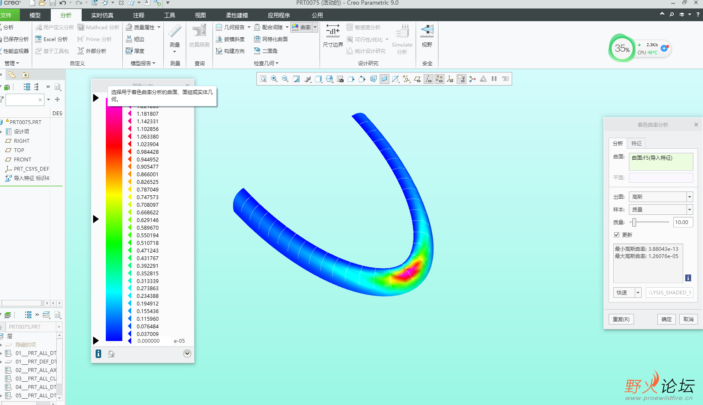This screenshot has height=405, width=703.
Task: Switch to the 注释 ribbon tab
Action: 139,15
